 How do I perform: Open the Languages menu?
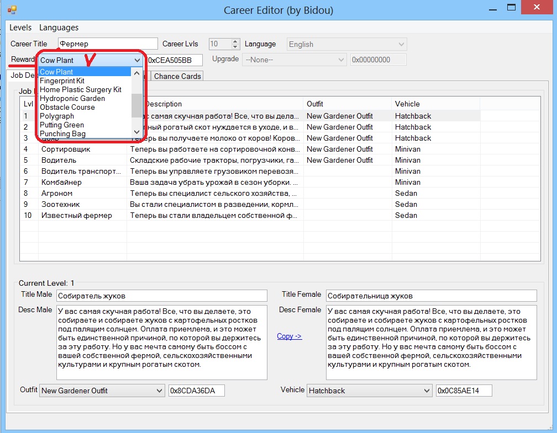(59, 28)
